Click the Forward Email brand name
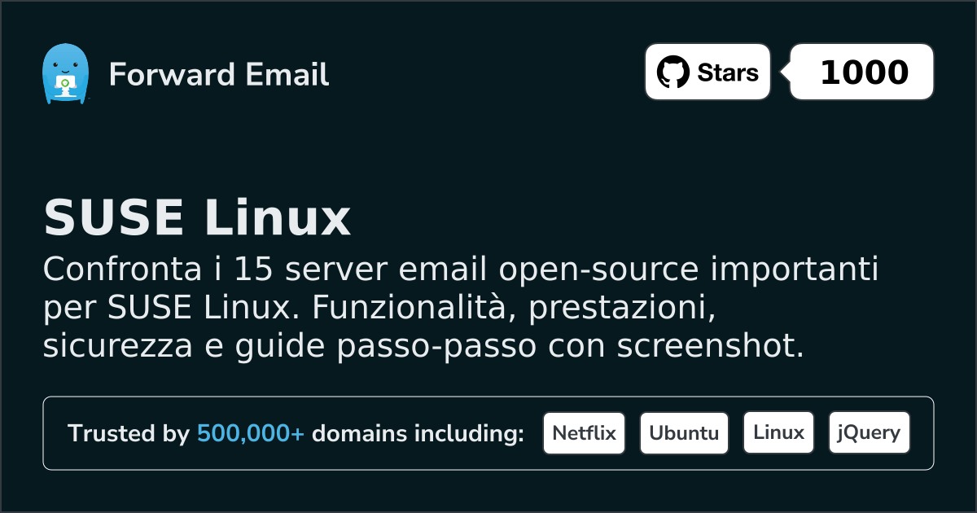 tap(219, 76)
